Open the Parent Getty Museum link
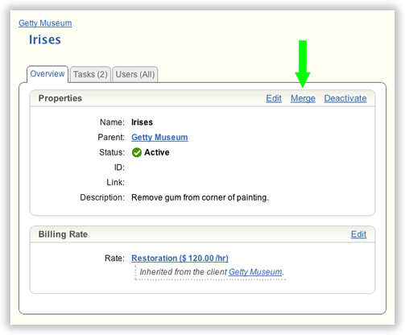This screenshot has height=335, width=405. (159, 138)
